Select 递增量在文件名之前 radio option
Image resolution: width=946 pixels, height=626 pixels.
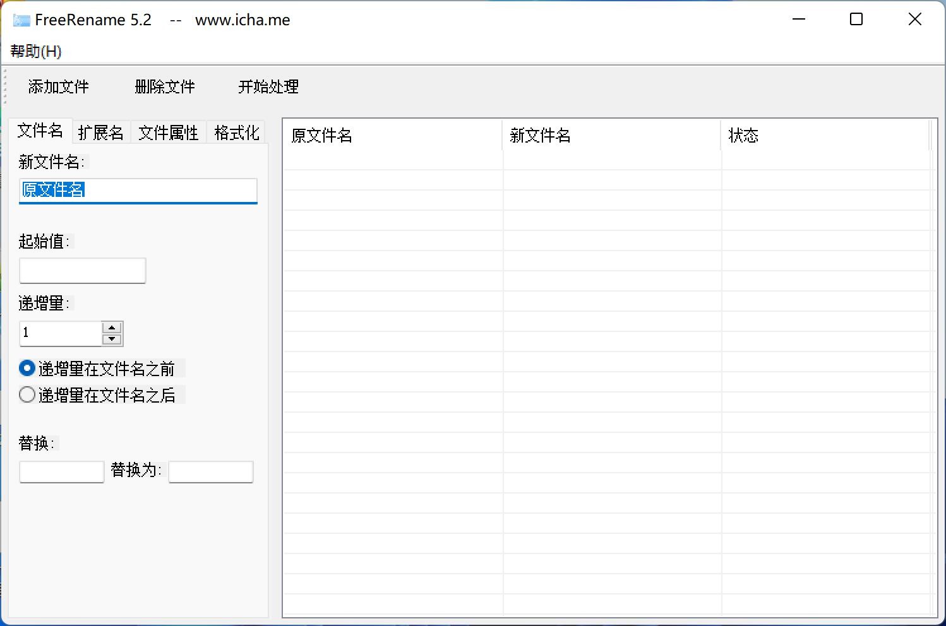pos(27,368)
